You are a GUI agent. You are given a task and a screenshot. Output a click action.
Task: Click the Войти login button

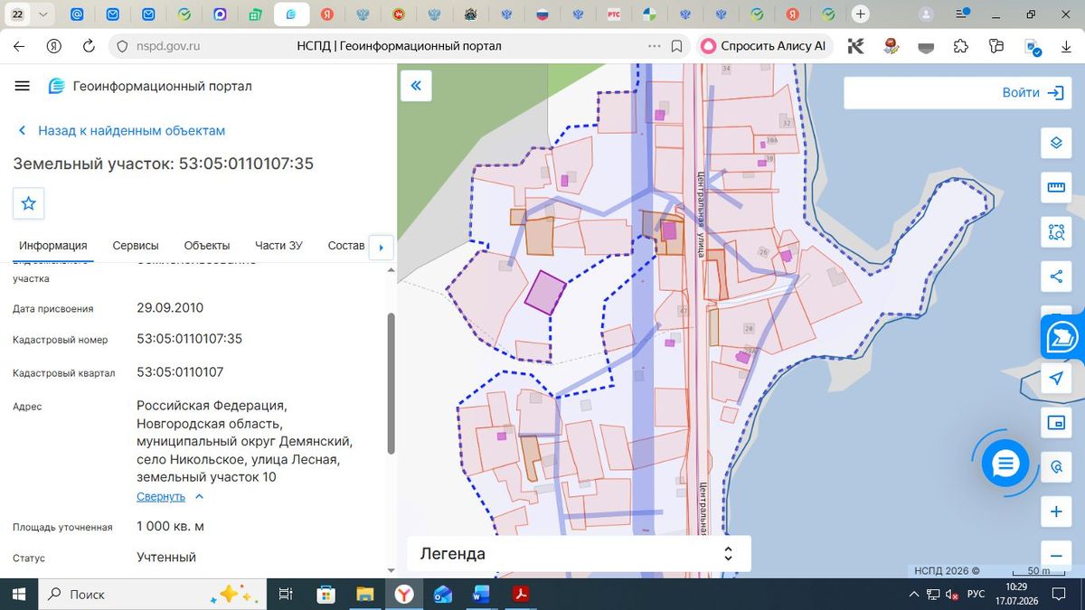pos(1032,92)
